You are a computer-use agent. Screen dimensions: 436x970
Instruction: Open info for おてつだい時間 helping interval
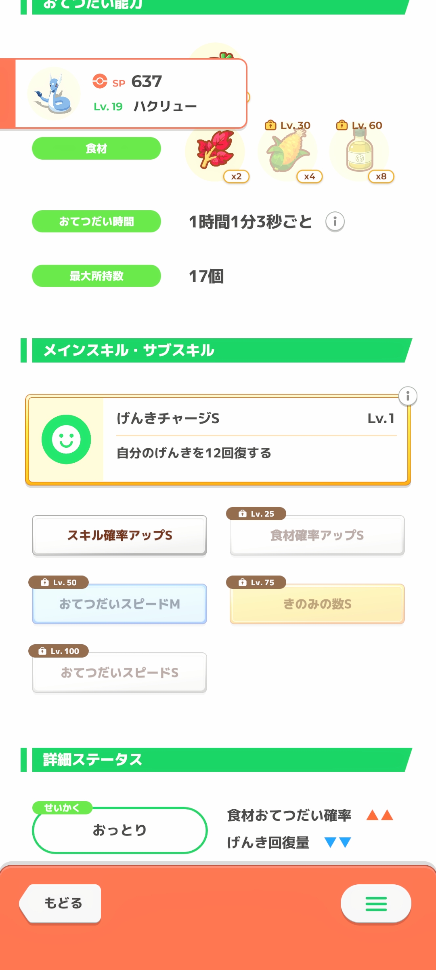pos(335,221)
